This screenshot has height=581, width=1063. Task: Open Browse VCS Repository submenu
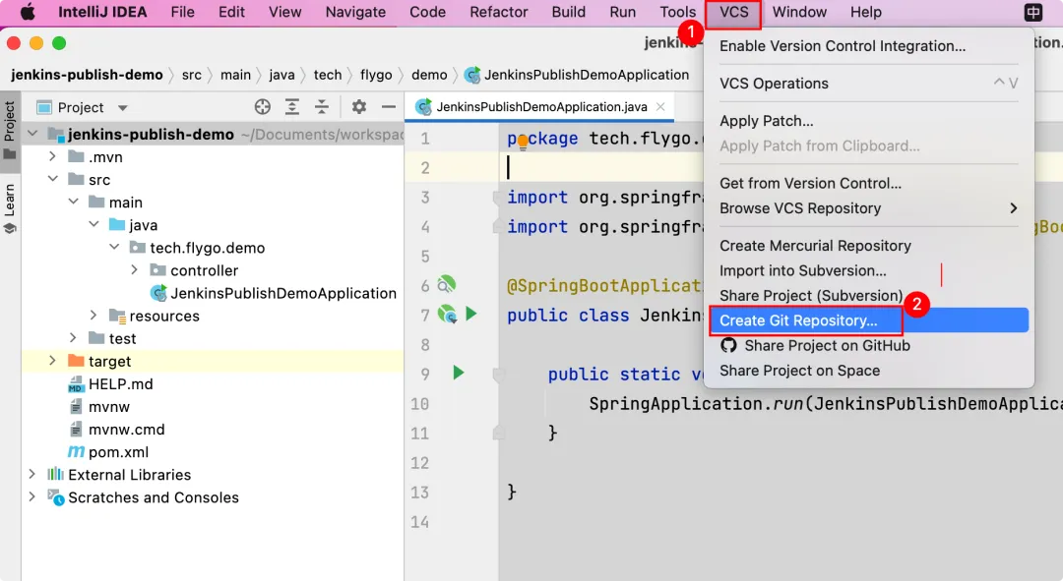[868, 207]
